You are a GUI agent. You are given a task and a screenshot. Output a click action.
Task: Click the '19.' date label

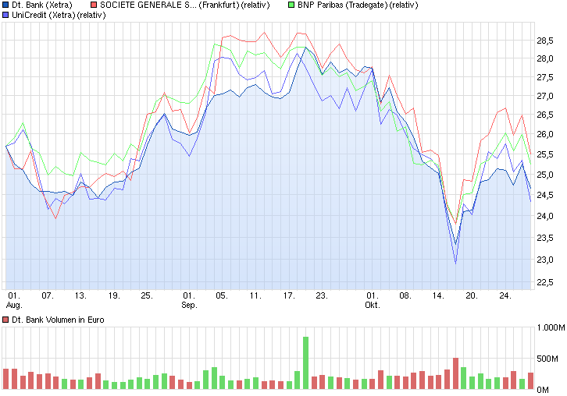(114, 296)
